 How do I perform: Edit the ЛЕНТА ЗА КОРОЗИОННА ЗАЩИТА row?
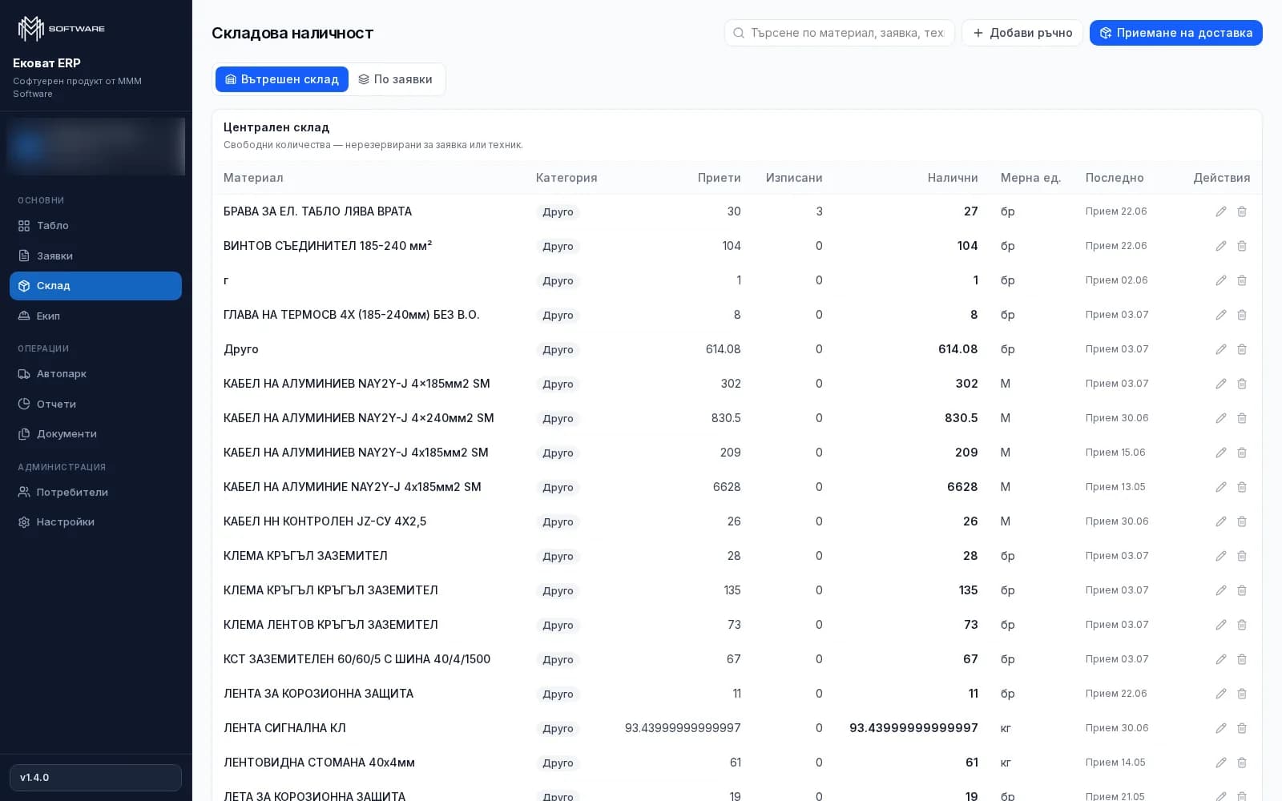coord(1221,694)
